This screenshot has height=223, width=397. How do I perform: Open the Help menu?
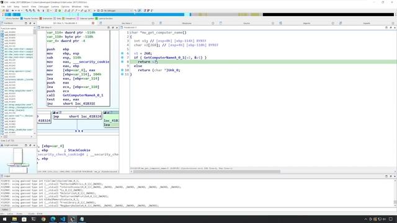[x=86, y=7]
